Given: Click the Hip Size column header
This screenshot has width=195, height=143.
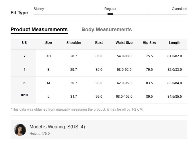Looking at the screenshot, I should (149, 43).
